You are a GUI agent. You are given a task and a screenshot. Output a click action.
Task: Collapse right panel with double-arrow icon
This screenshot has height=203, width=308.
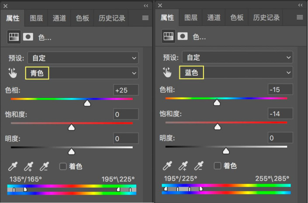point(300,5)
